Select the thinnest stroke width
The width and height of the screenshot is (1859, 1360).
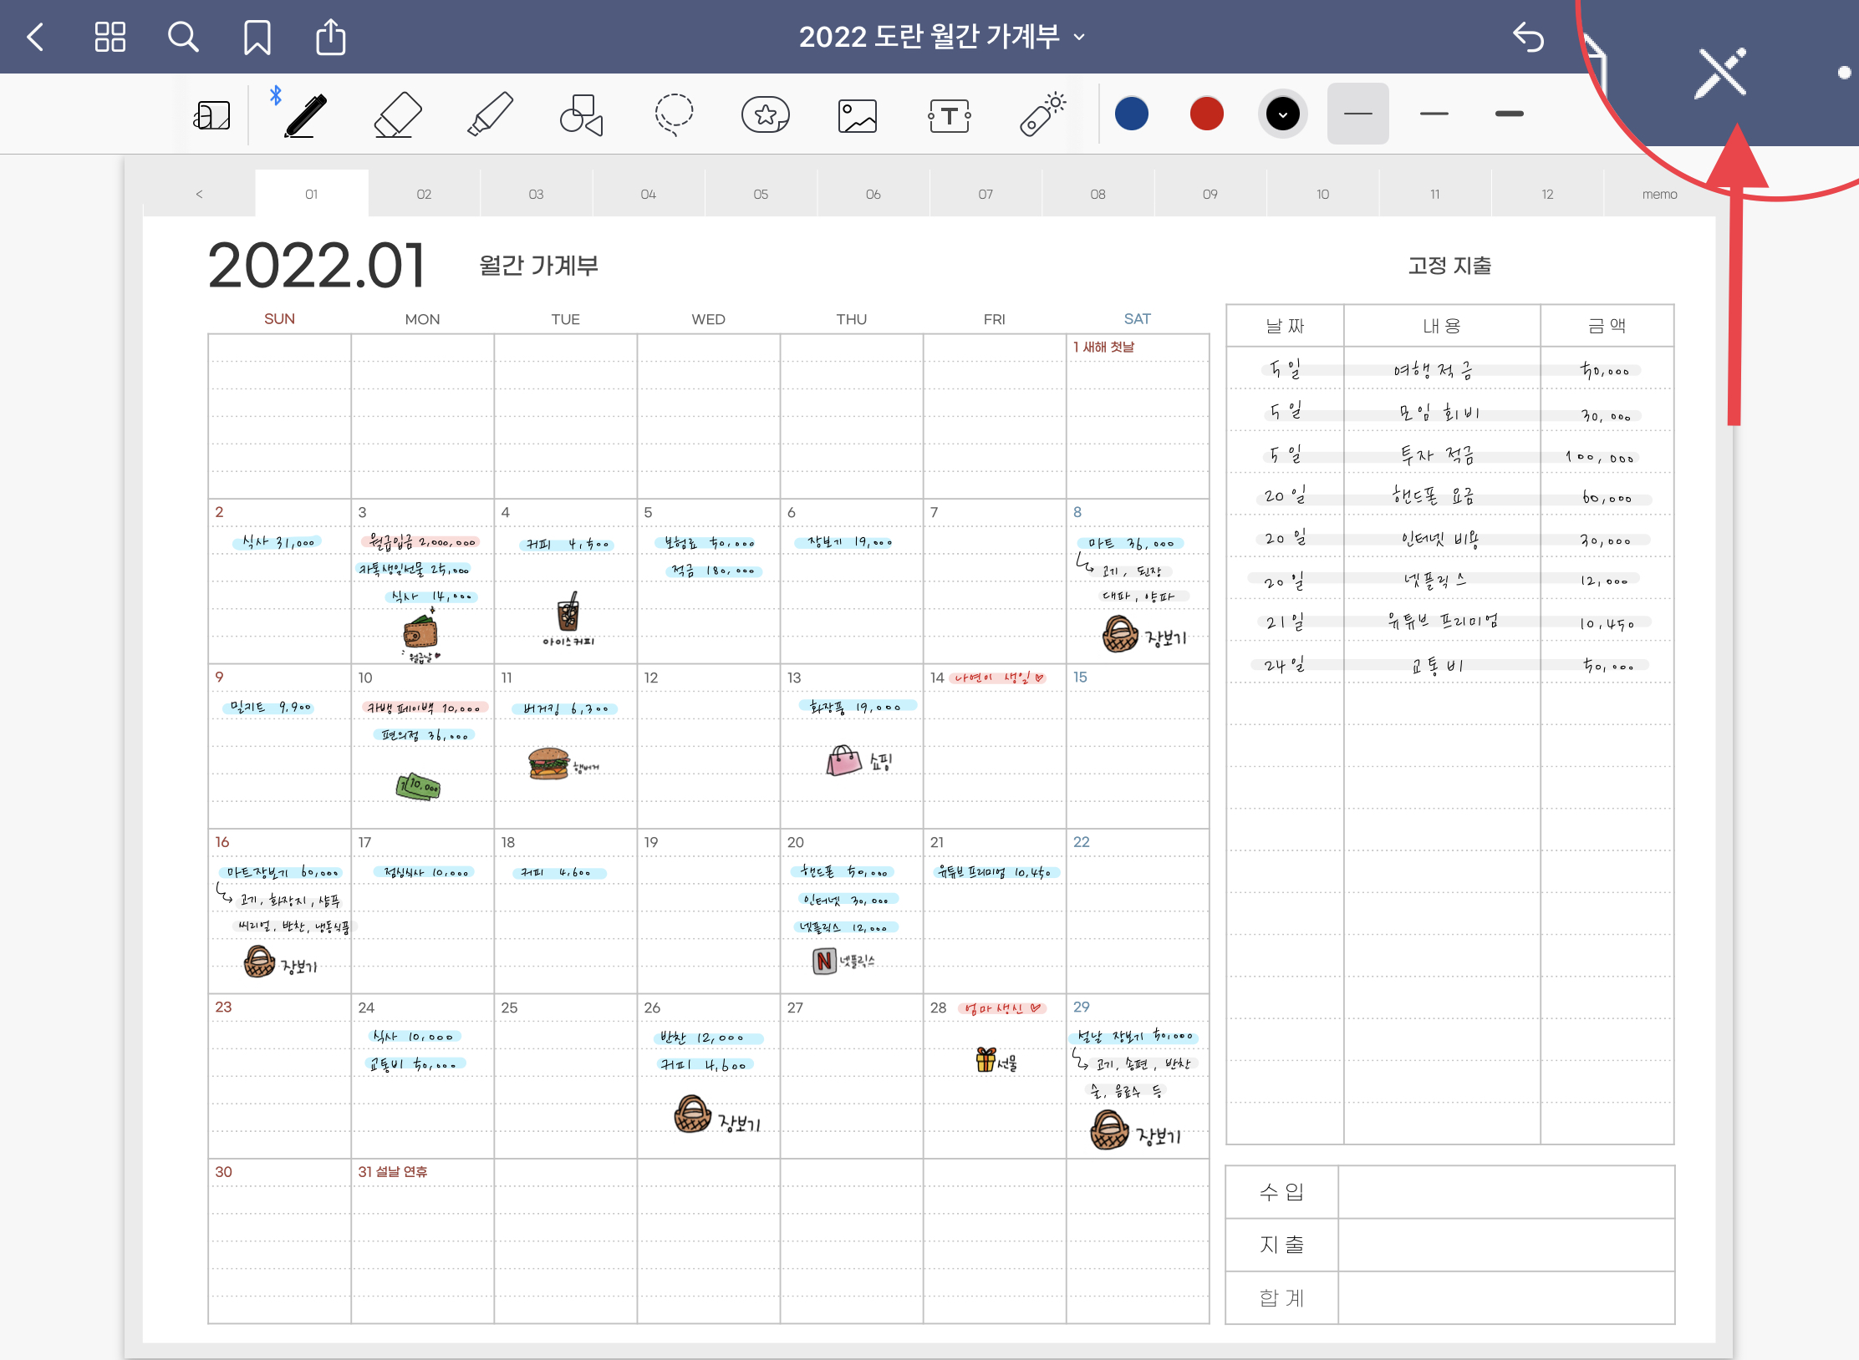click(x=1358, y=114)
